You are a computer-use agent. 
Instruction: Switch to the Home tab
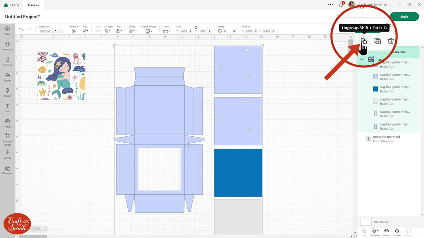12,5
